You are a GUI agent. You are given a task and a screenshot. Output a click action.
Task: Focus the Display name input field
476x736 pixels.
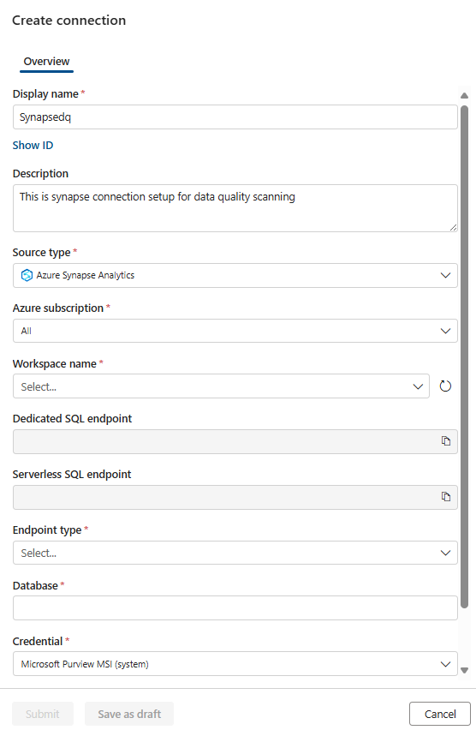235,117
